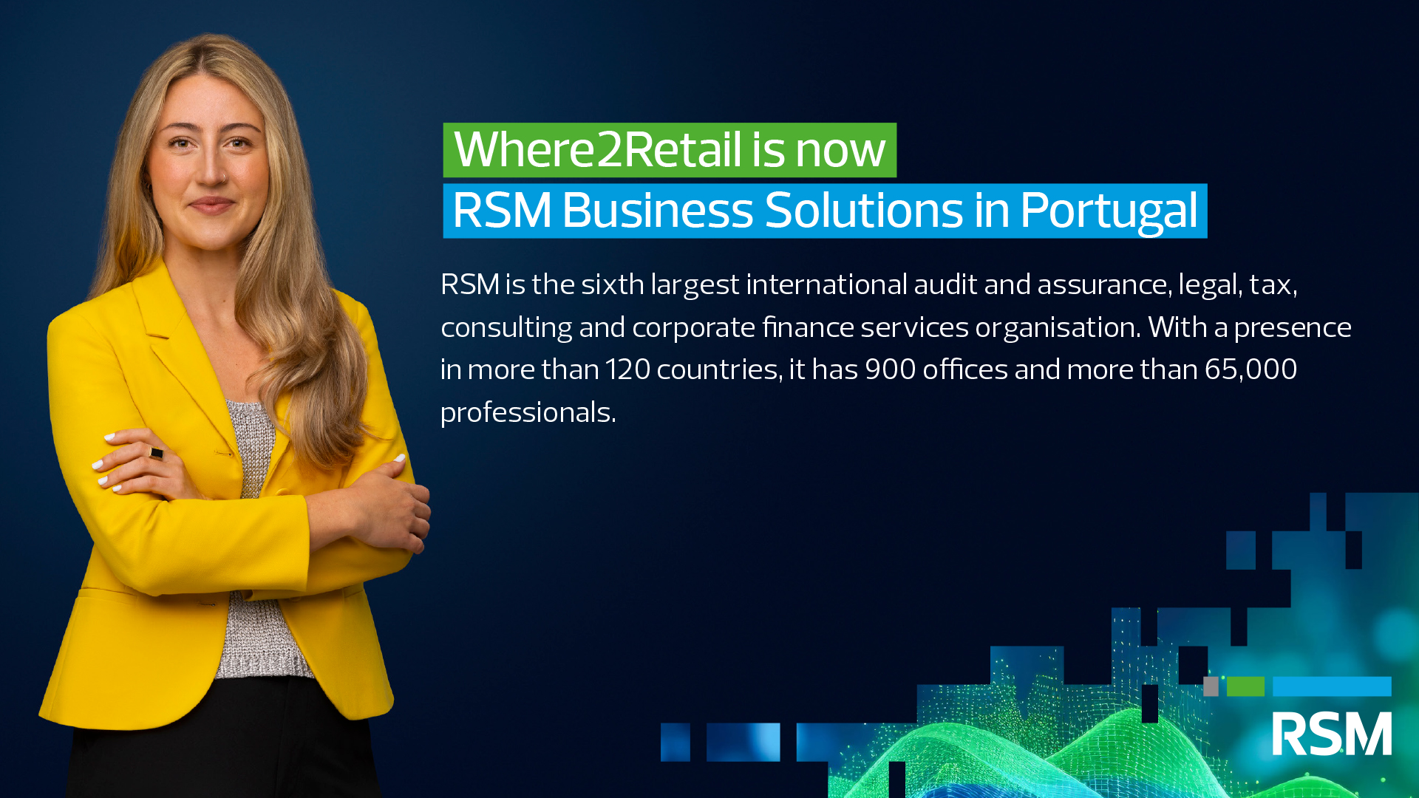Click the text '120 countries' in the paragraph
Image resolution: width=1419 pixels, height=798 pixels.
point(693,369)
